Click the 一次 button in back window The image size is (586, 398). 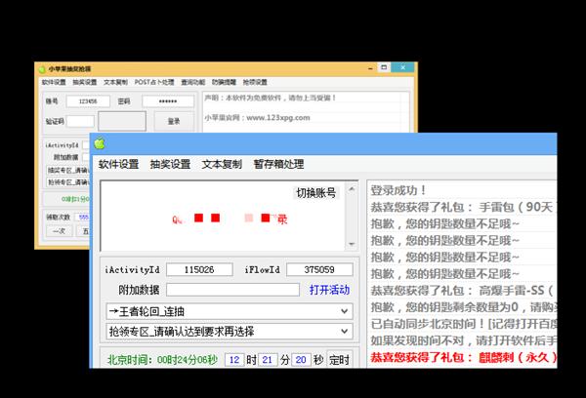point(59,231)
